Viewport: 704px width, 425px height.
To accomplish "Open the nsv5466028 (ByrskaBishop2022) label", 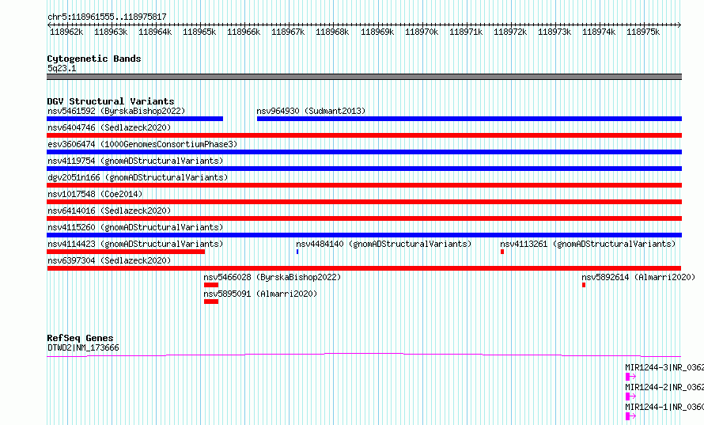I will tap(272, 277).
